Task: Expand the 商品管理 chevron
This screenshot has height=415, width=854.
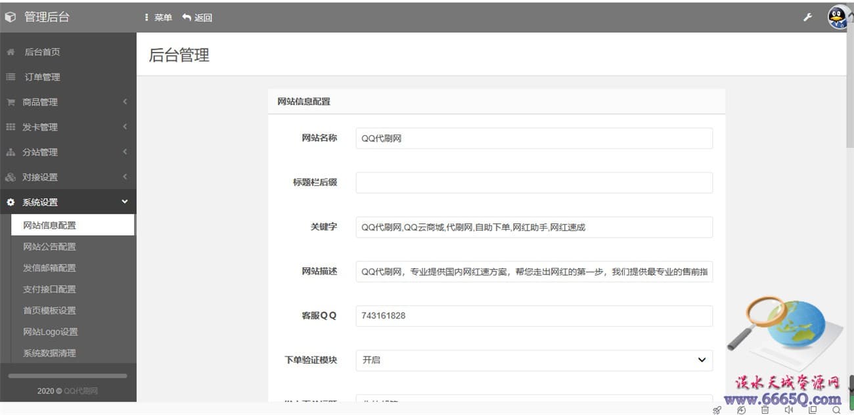Action: (125, 102)
